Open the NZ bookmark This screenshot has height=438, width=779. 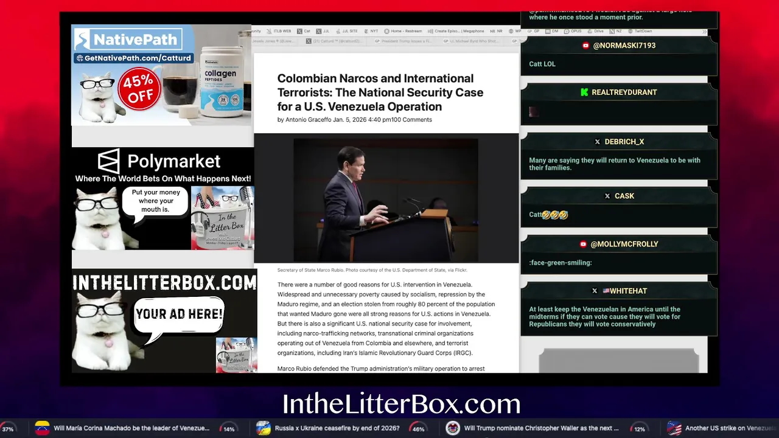click(x=615, y=31)
